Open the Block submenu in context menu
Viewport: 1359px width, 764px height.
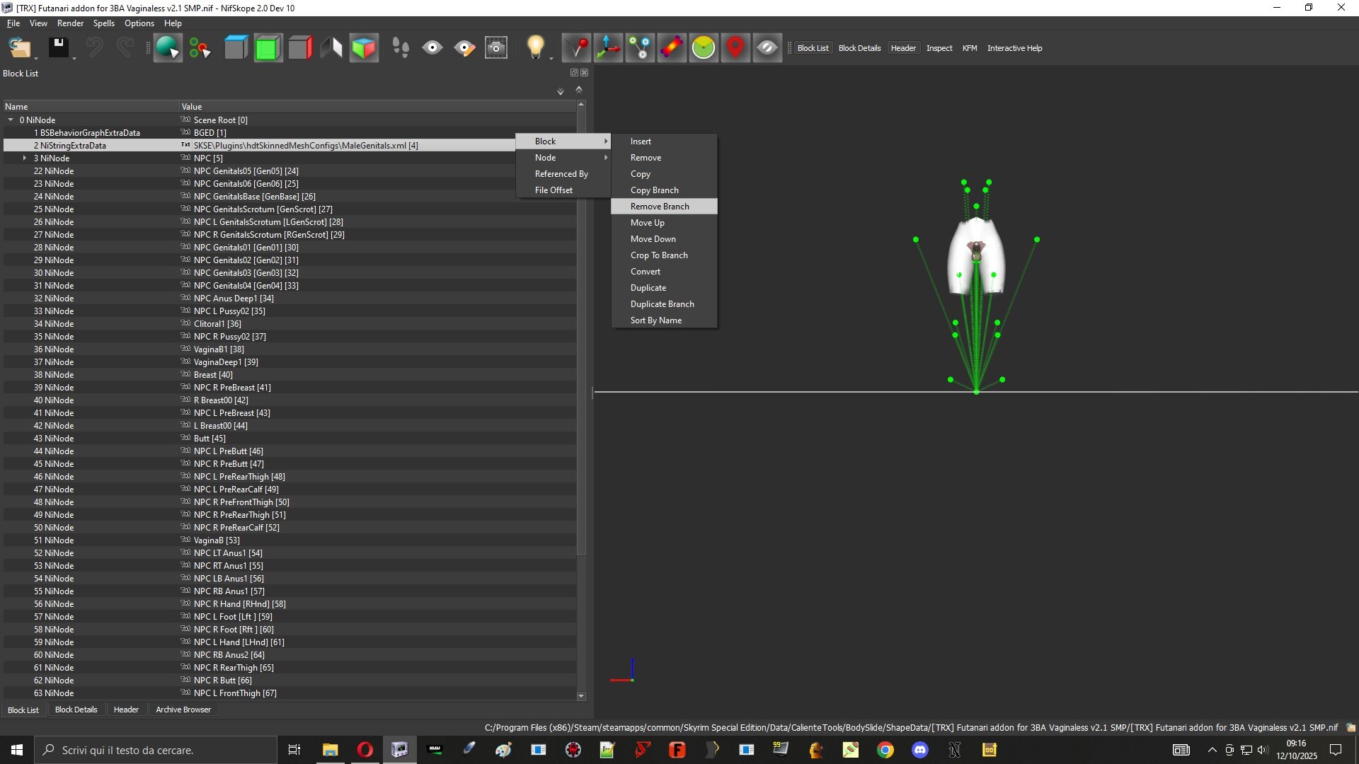coord(563,141)
